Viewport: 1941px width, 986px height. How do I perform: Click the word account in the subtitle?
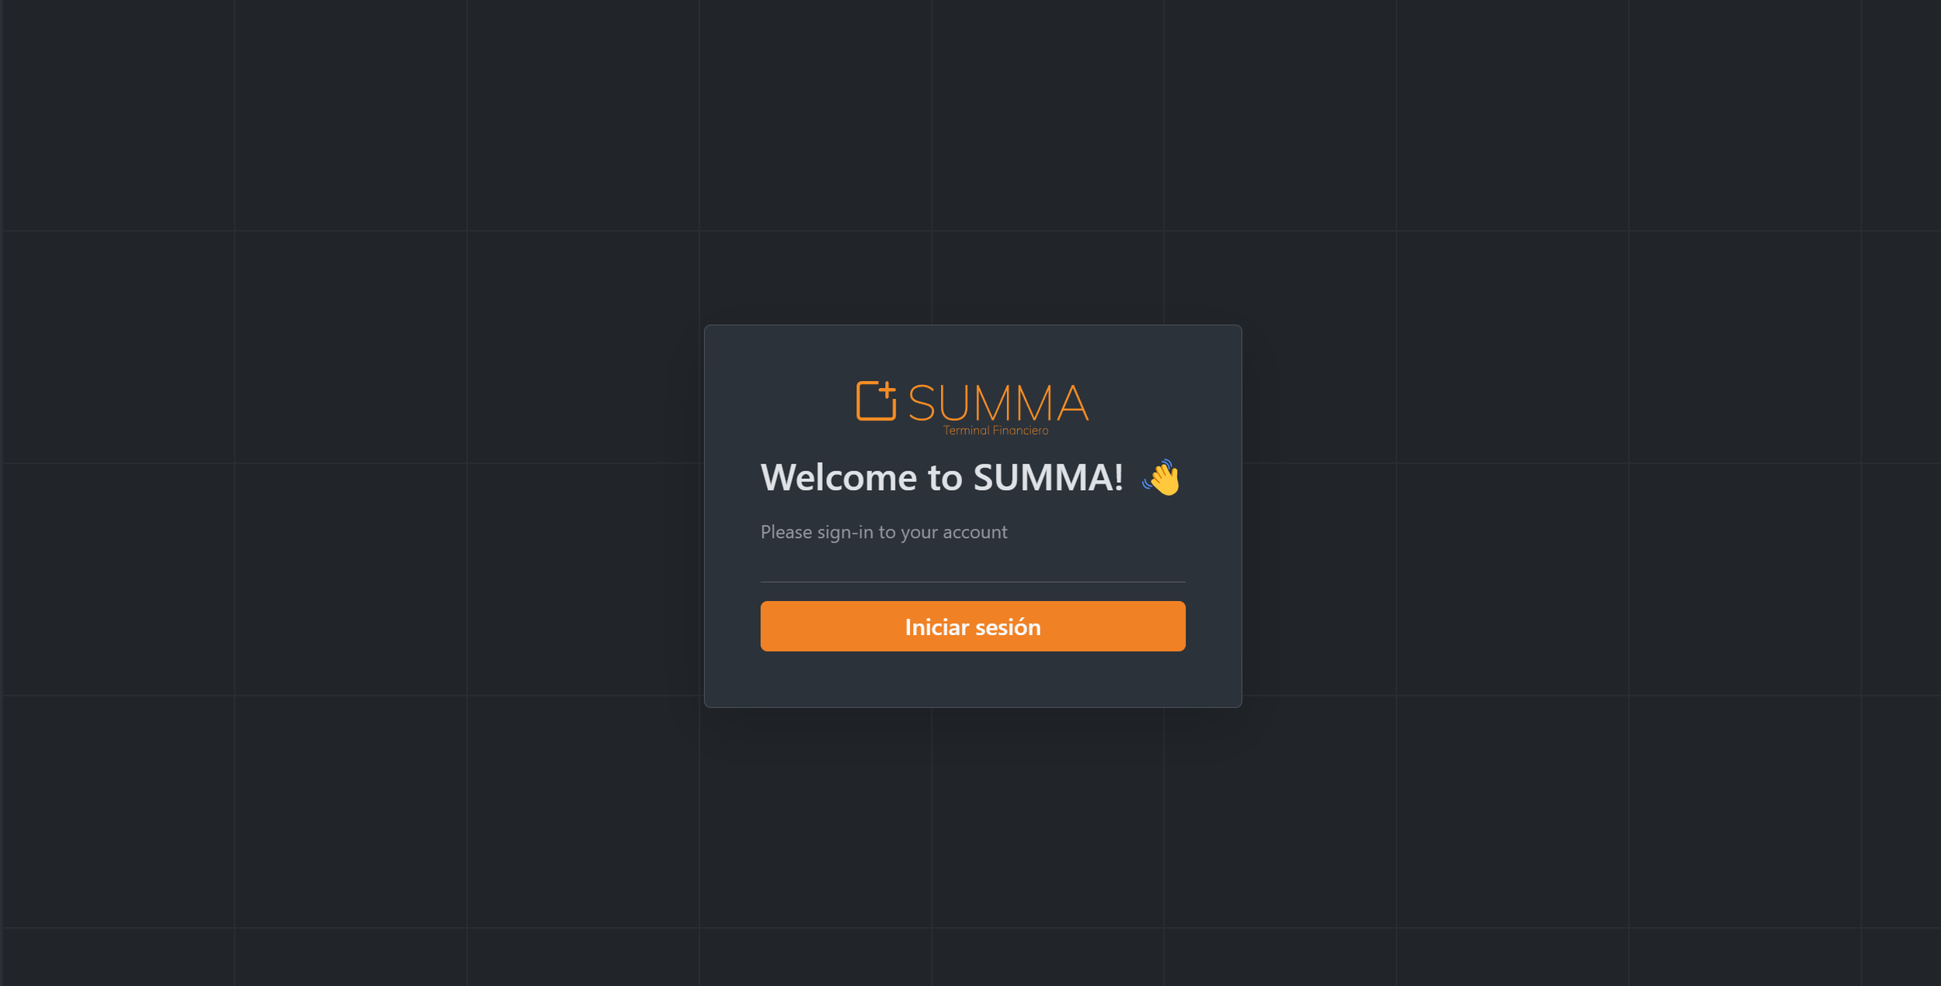975,532
